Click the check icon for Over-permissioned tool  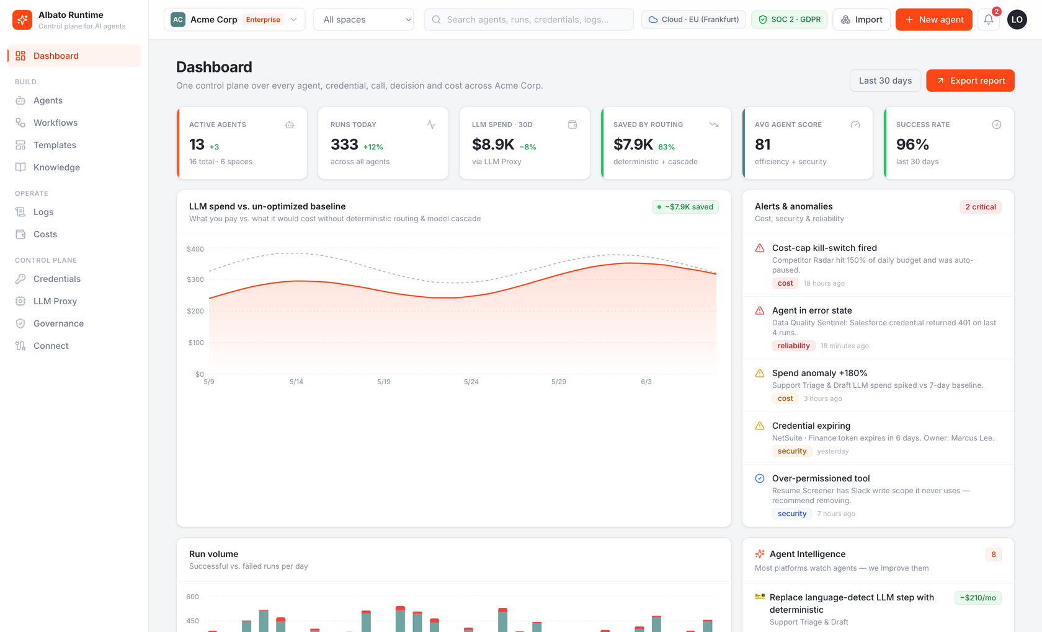[760, 478]
